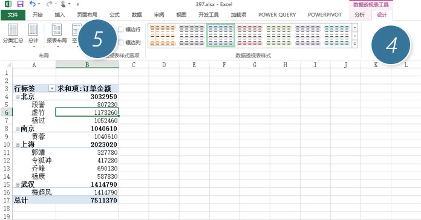Select row 6 header
Viewport: 421px width, 220px height.
pyautogui.click(x=6, y=112)
